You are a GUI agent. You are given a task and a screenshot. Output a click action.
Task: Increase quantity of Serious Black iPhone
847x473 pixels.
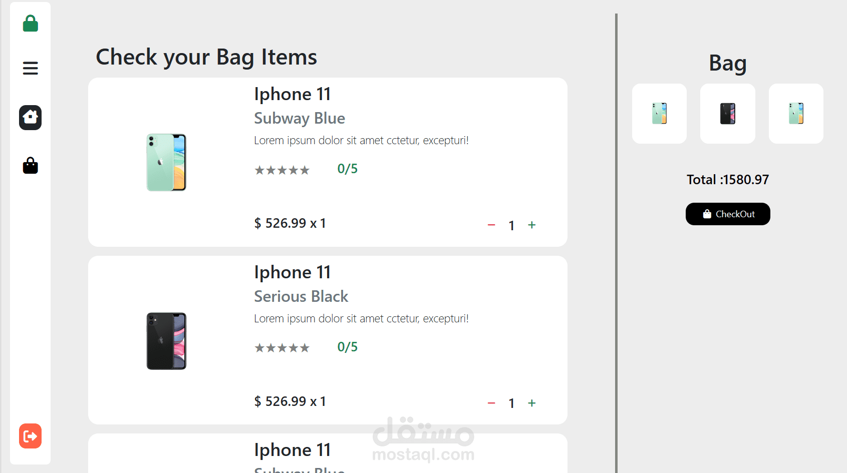coord(532,403)
